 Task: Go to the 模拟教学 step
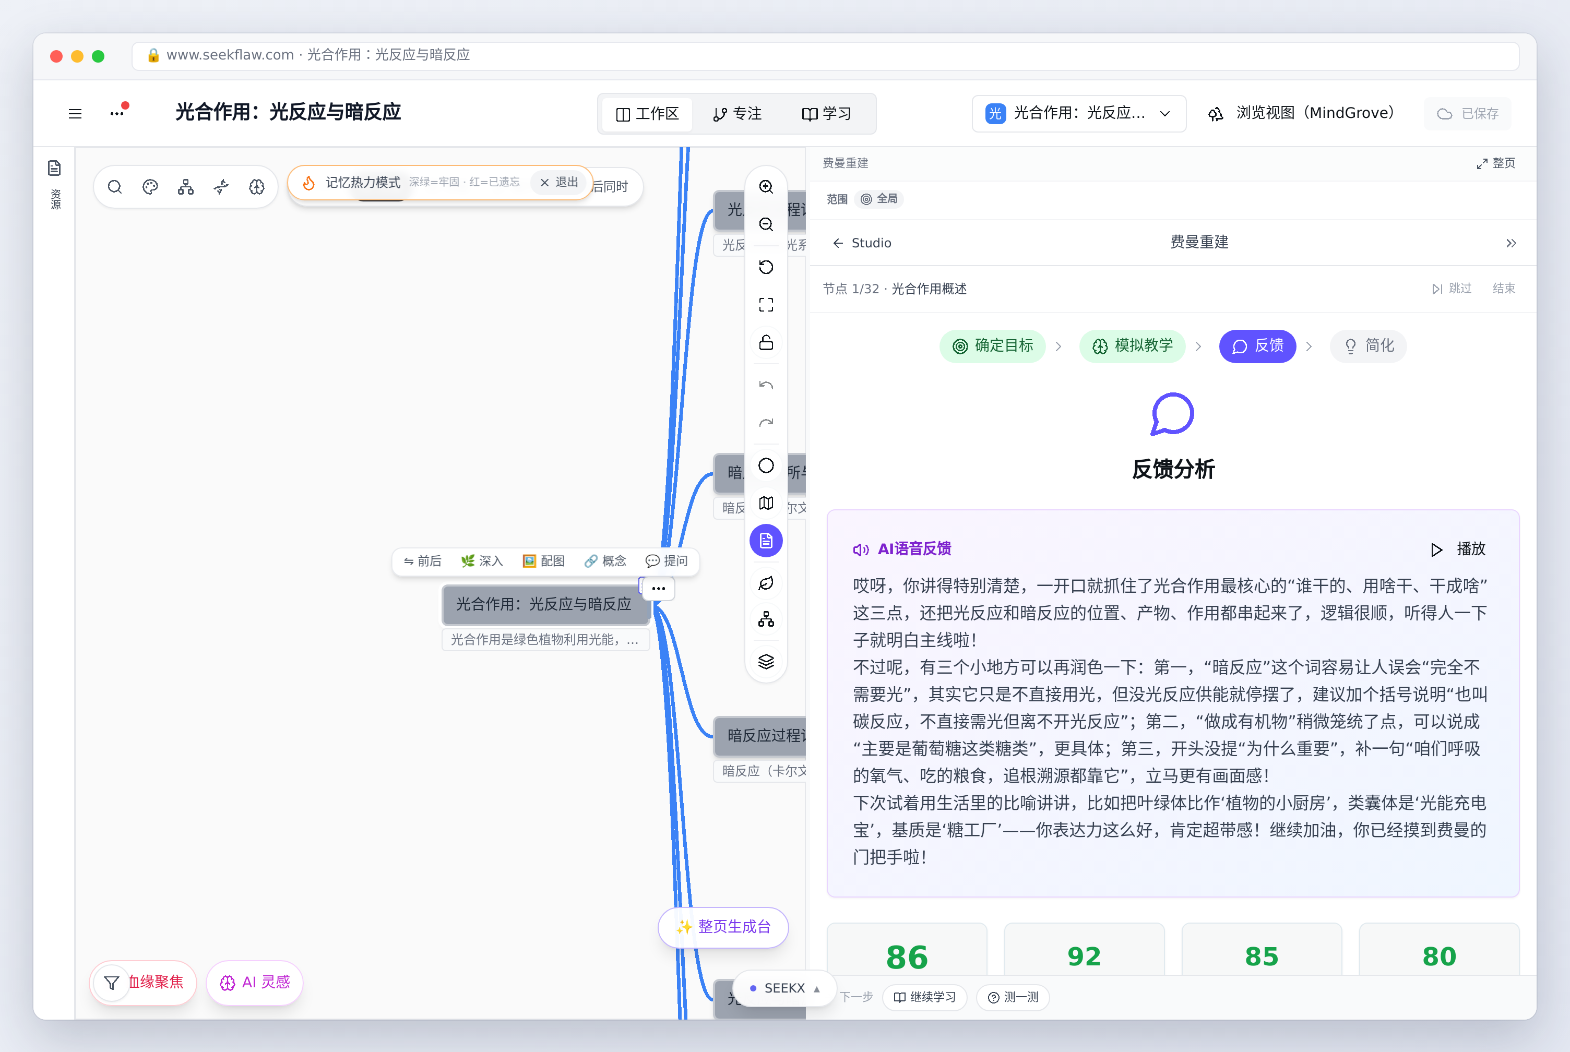click(x=1133, y=346)
